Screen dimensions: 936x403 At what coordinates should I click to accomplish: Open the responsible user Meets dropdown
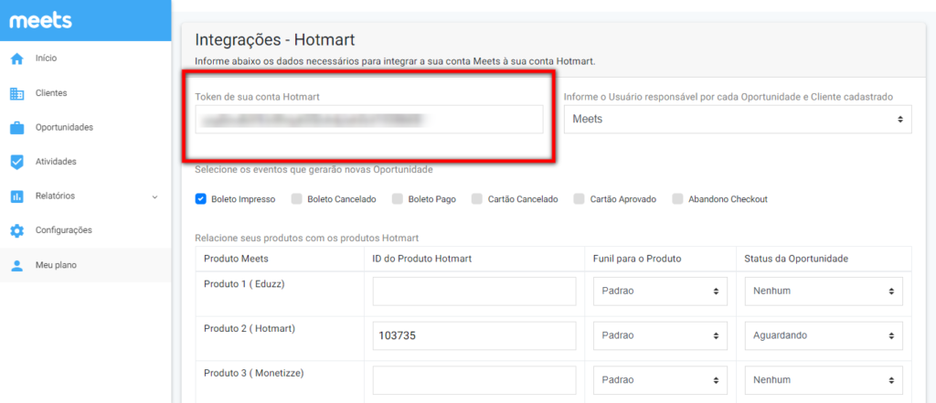(738, 120)
